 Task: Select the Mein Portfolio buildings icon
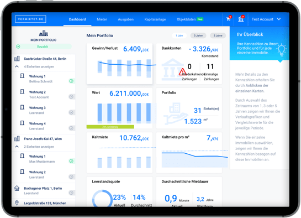(44, 33)
